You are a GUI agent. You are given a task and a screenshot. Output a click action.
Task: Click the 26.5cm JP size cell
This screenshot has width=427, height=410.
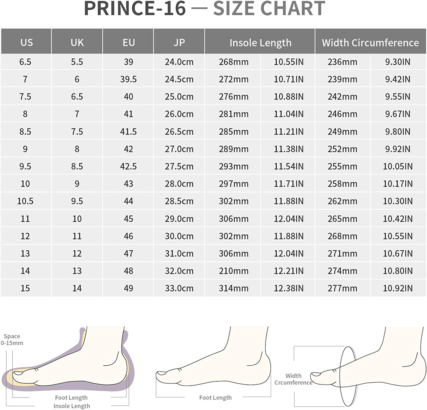[179, 131]
